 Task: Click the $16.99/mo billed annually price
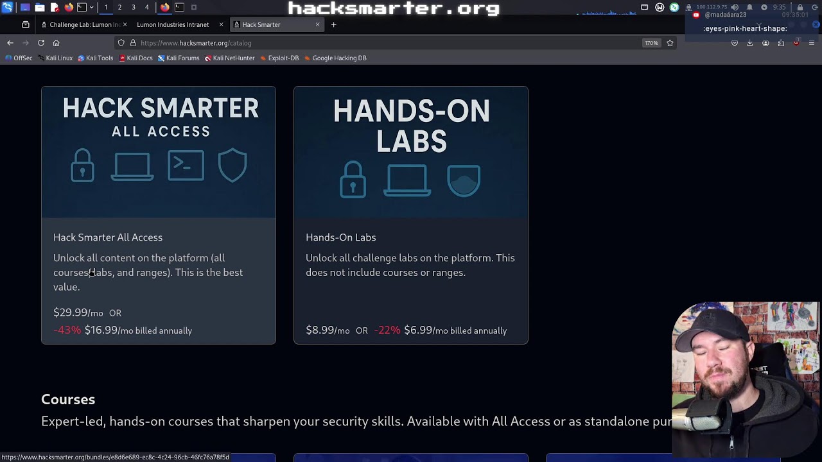tap(138, 330)
